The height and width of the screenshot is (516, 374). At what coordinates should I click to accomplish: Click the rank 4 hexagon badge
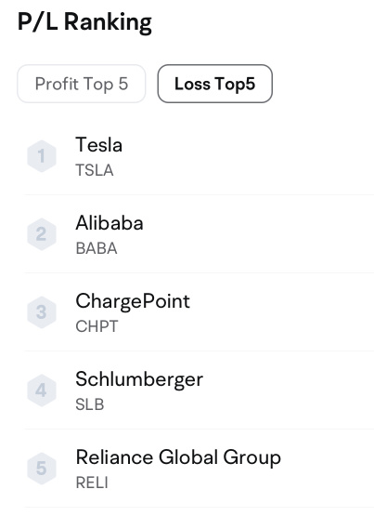coord(42,390)
